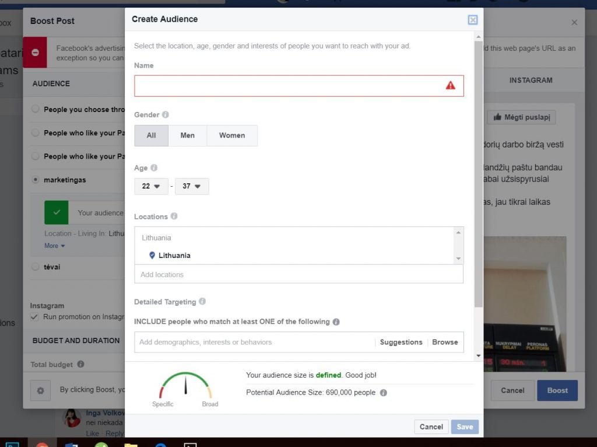Click Cancel in the Boost Post window

click(512, 390)
